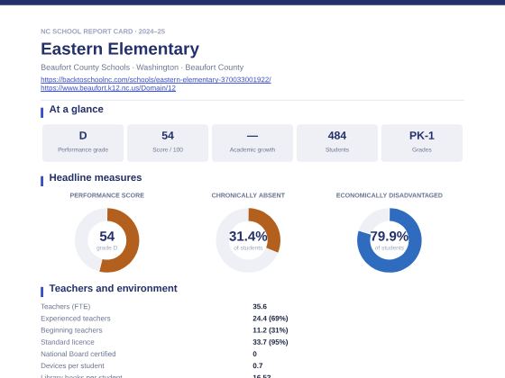
Task: Click the '11.2 (31%)' value
Action: [x=271, y=330]
